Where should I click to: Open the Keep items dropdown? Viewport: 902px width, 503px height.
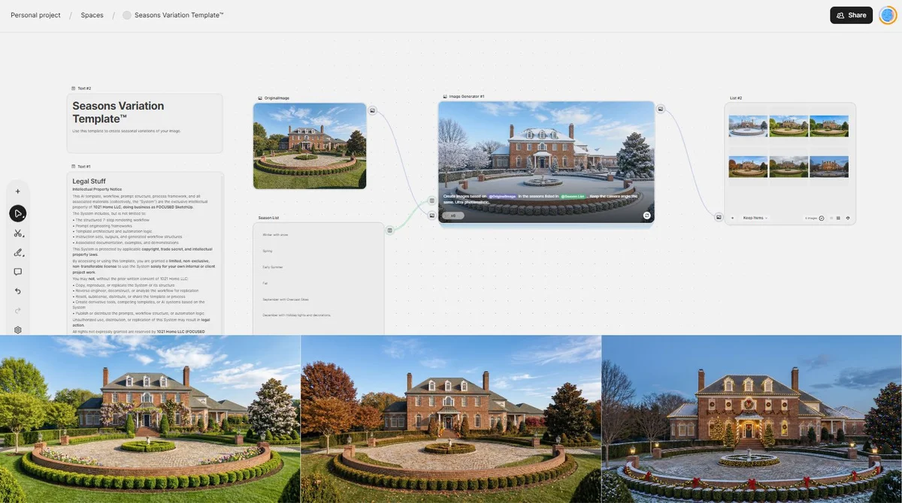(x=754, y=217)
